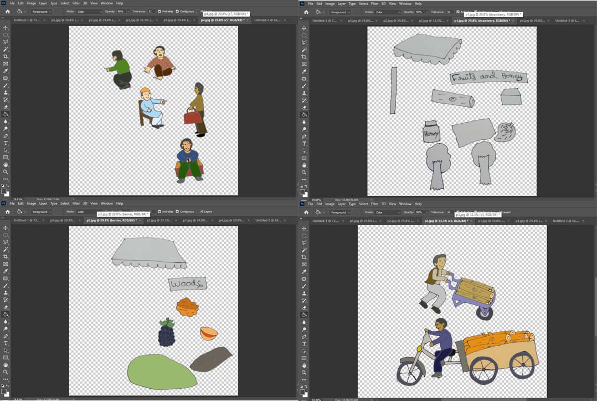Select the Hand tool in the p1.jpg window

304,165
